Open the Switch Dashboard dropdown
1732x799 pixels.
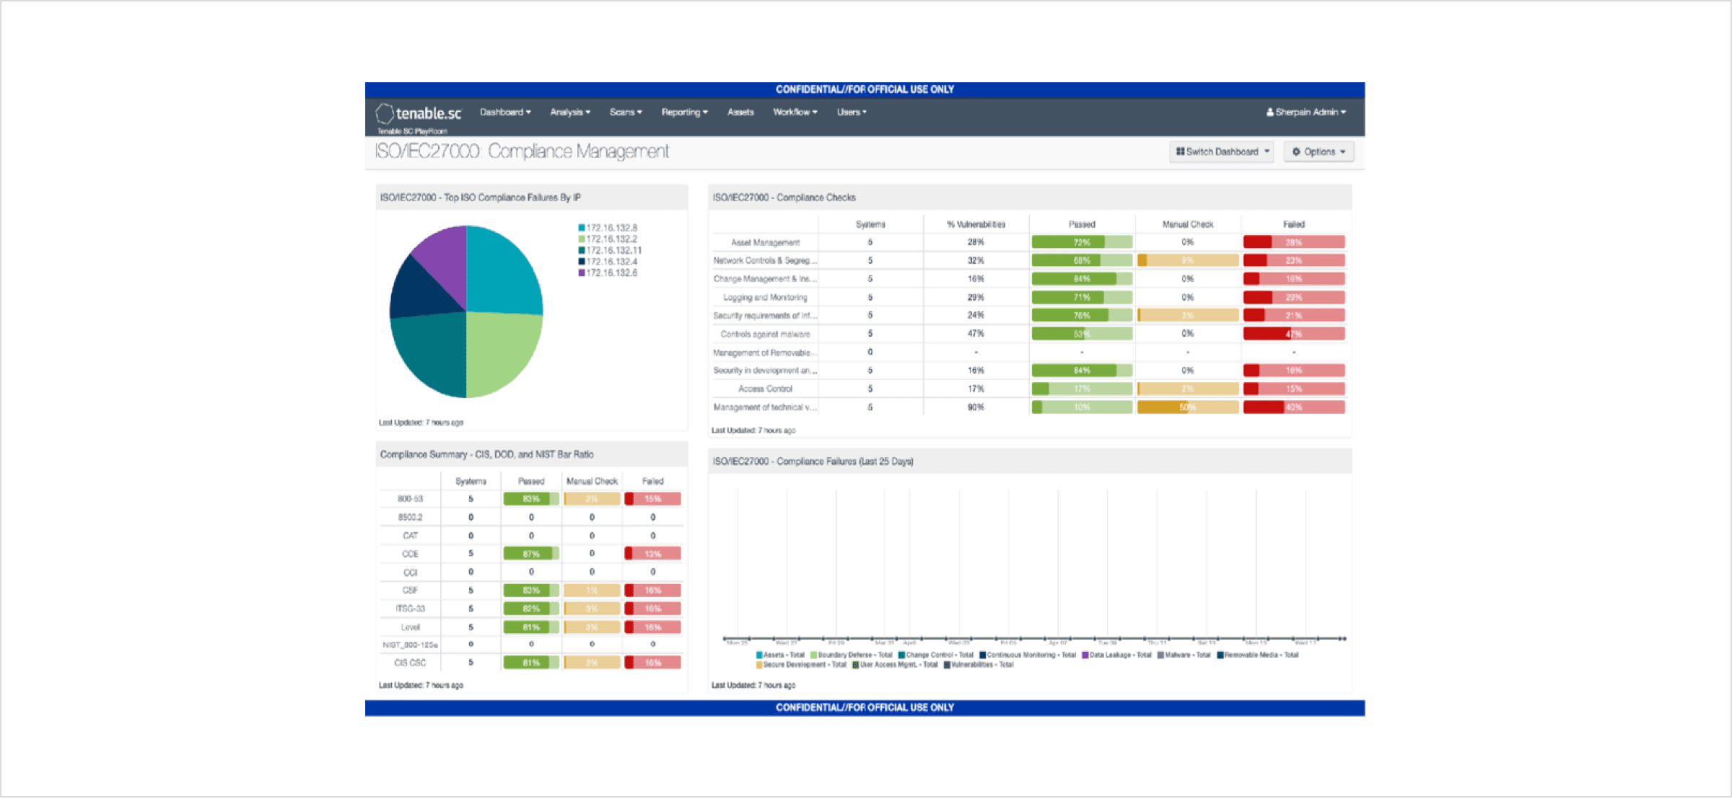[x=1222, y=151]
